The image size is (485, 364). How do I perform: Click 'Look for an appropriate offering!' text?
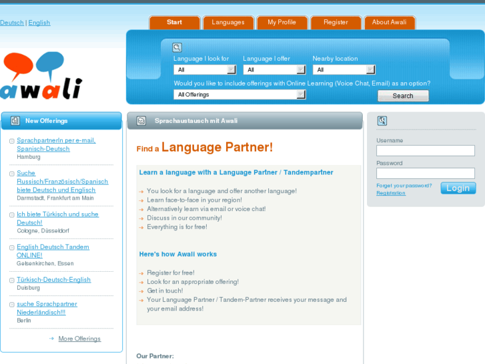[x=193, y=282]
